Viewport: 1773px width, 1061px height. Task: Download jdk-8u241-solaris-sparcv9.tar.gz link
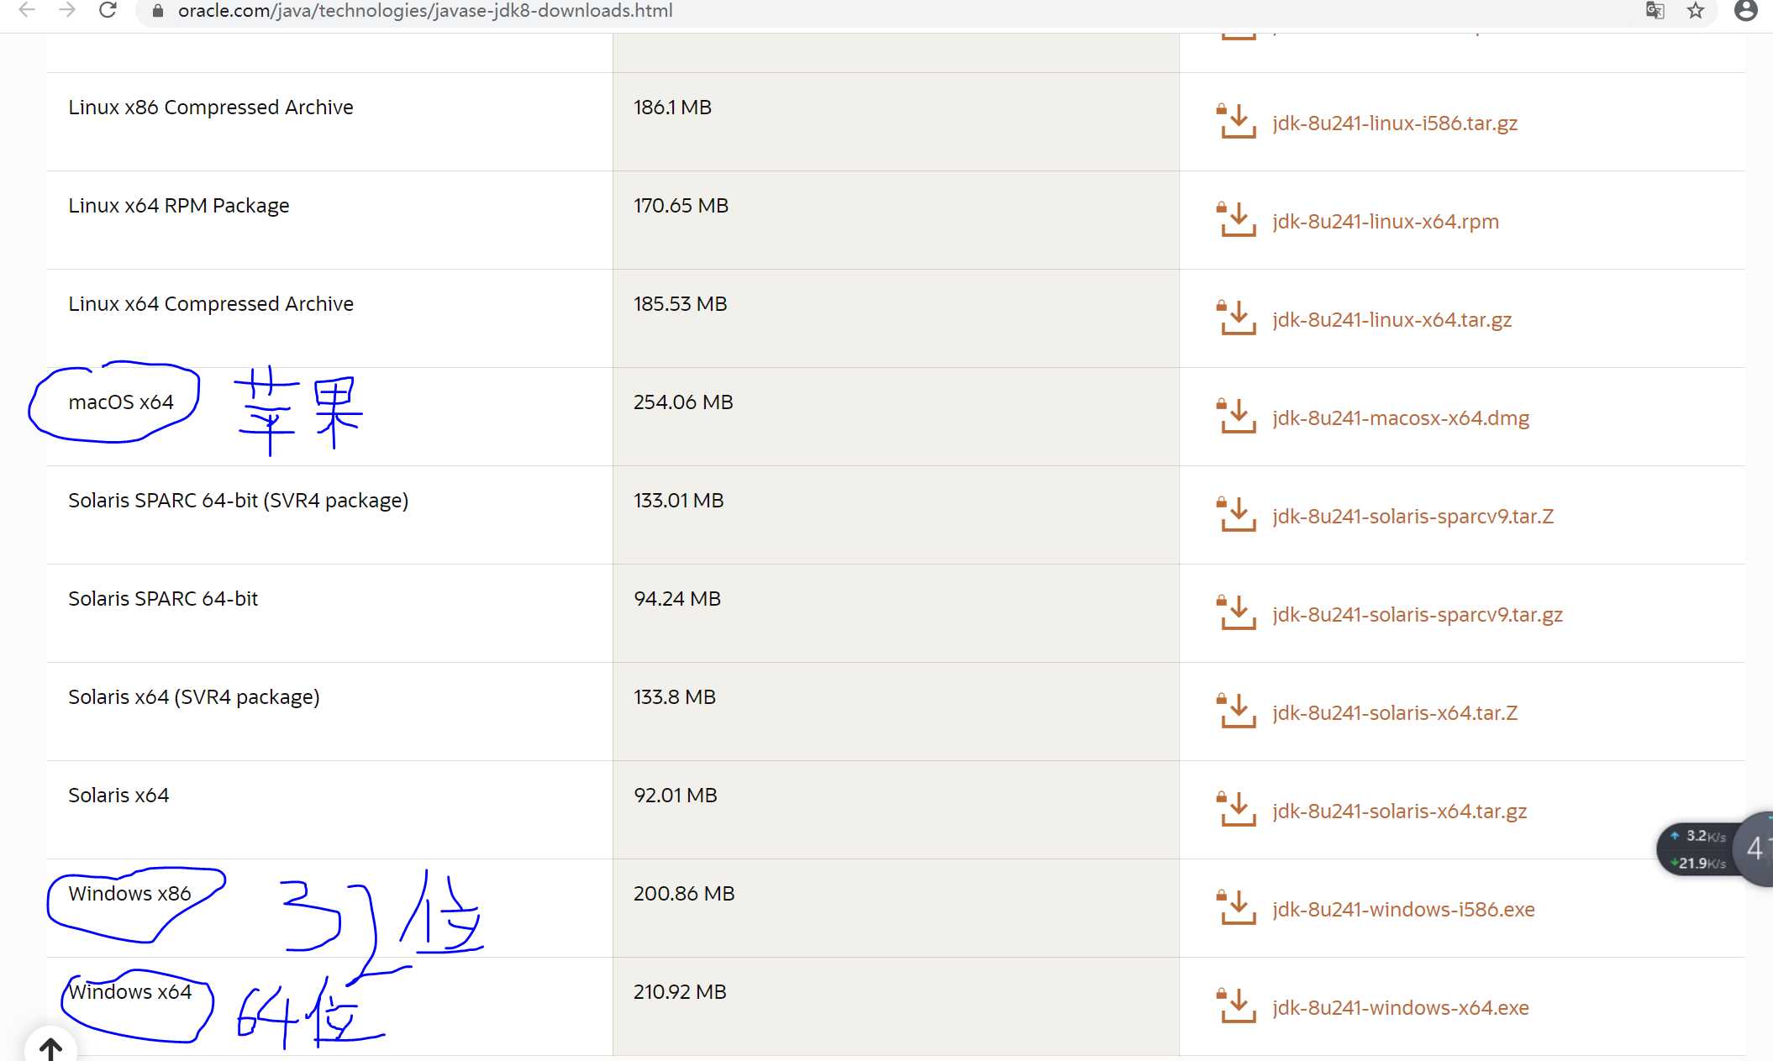point(1418,615)
